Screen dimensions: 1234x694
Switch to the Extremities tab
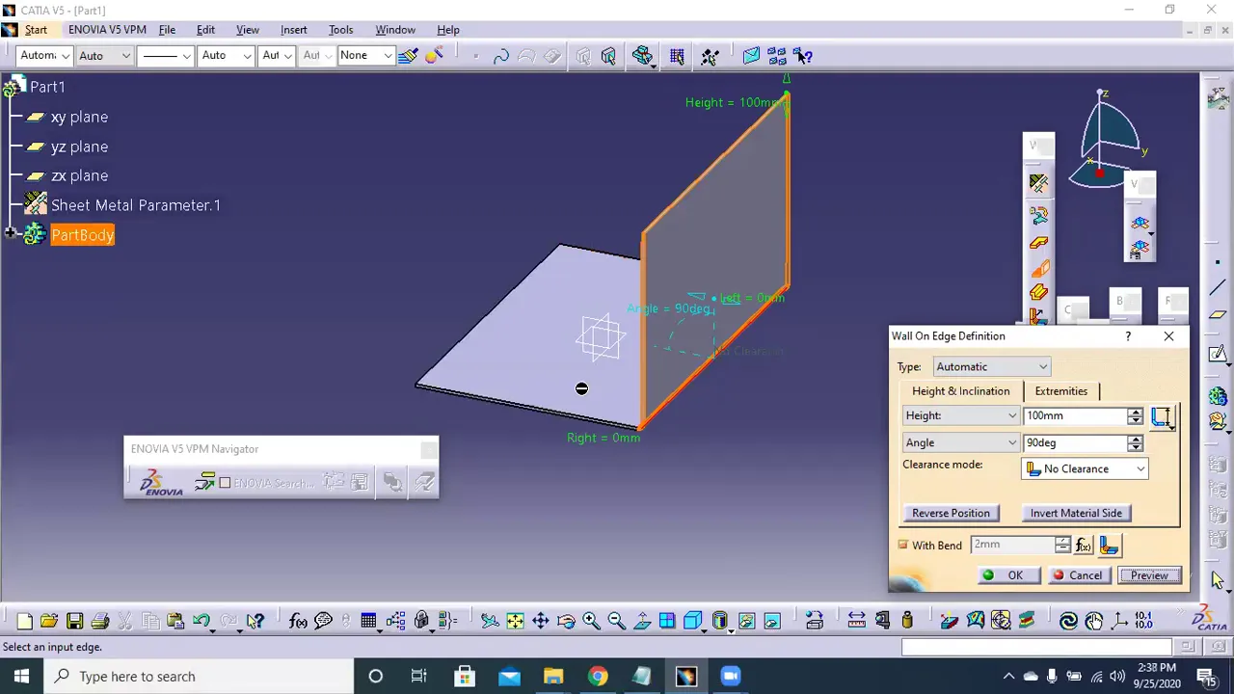tap(1060, 391)
